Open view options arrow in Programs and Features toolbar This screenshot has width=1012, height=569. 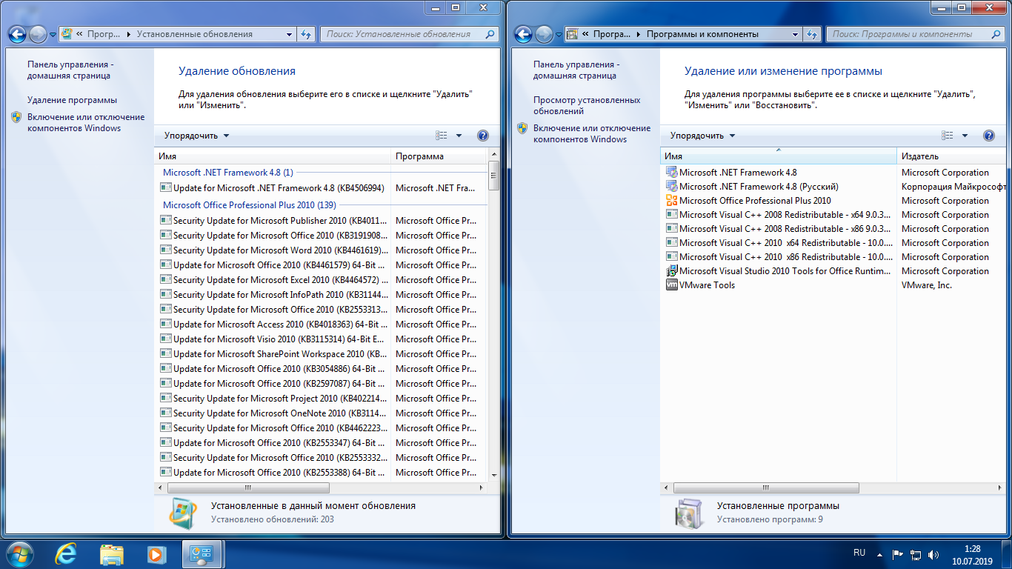pos(965,136)
